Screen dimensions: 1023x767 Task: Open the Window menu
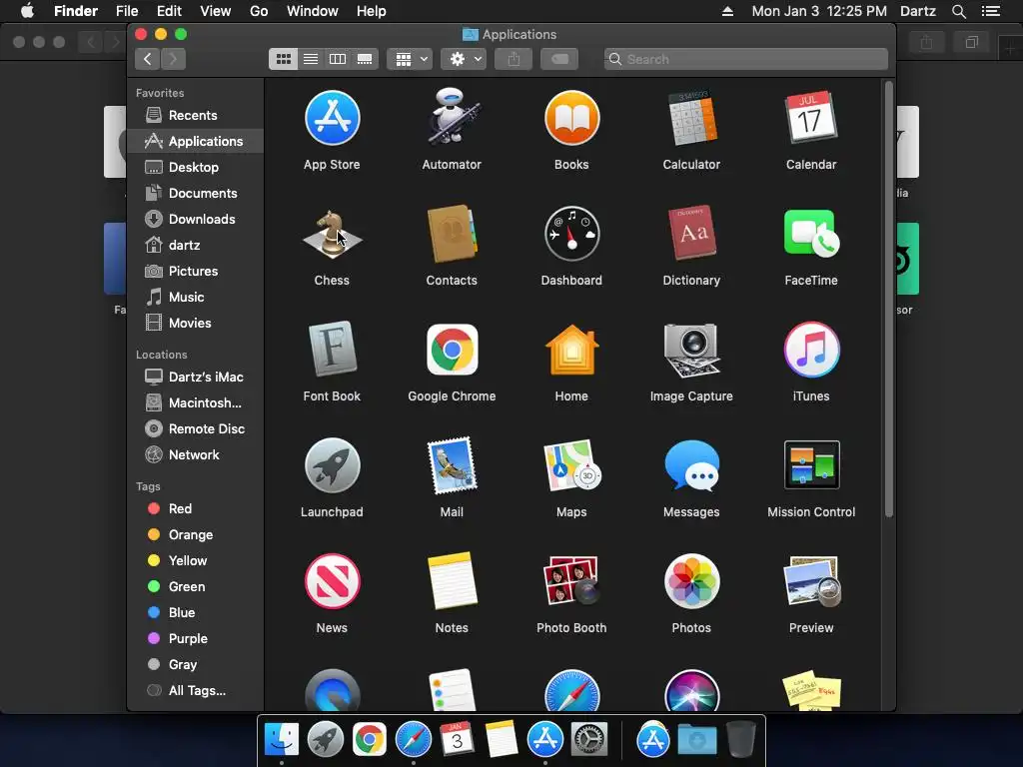[313, 11]
